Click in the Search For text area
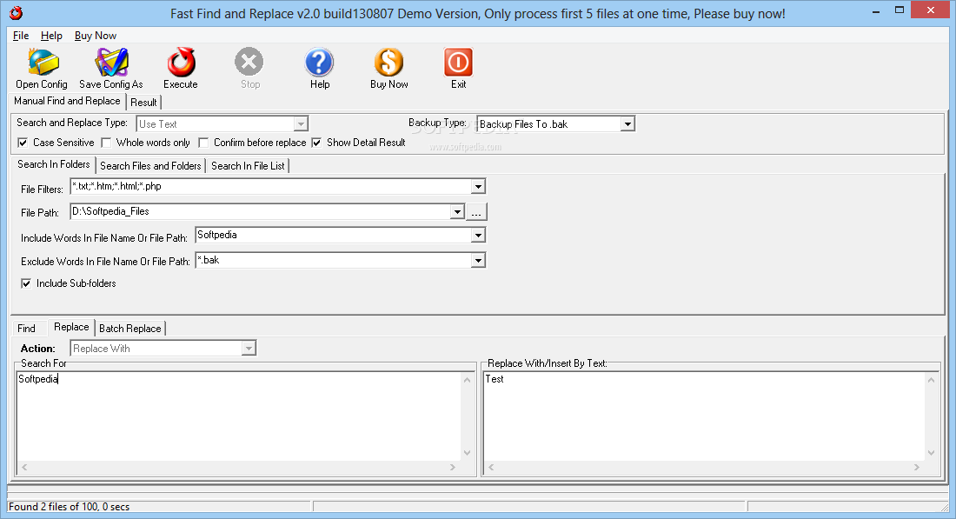The width and height of the screenshot is (956, 519). [238, 416]
